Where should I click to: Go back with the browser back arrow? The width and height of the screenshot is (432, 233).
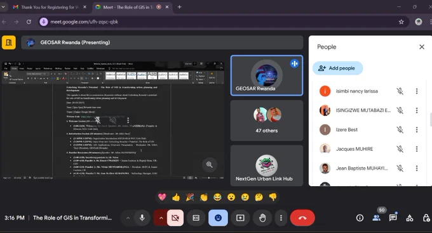point(4,22)
